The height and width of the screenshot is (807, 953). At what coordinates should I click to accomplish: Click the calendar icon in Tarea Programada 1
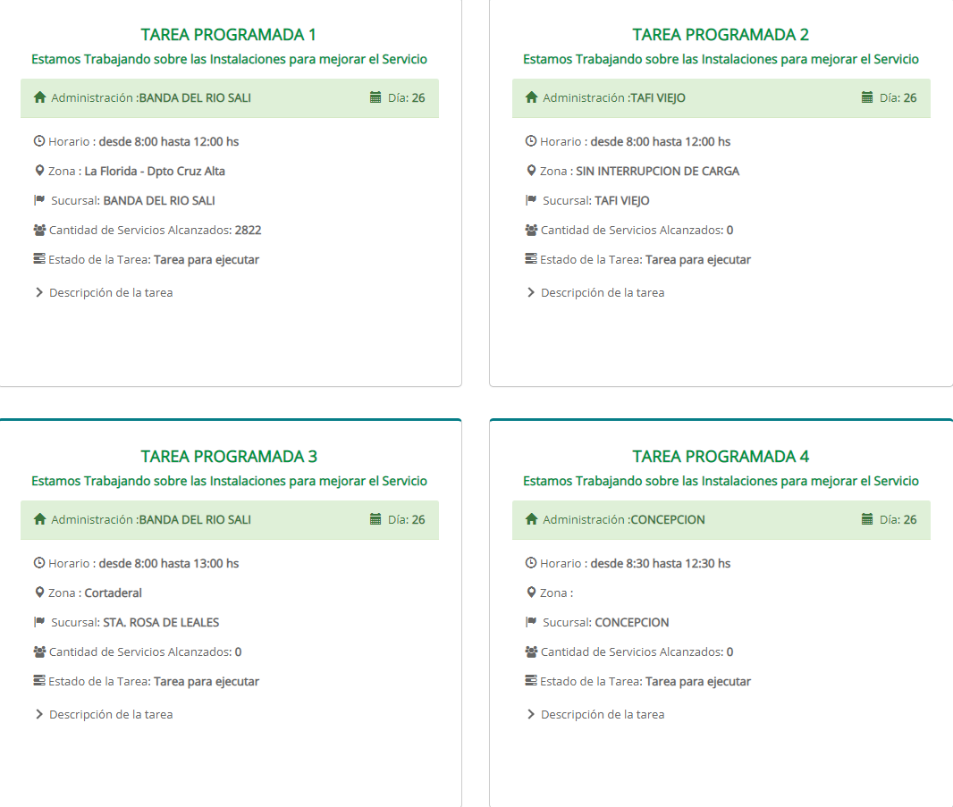click(375, 97)
